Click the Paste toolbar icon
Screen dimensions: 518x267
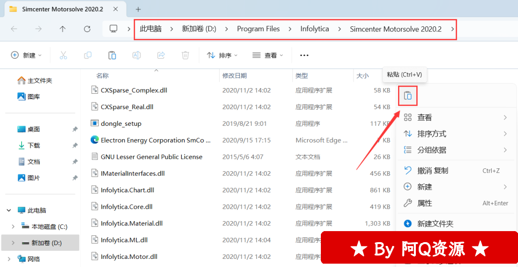coord(112,55)
